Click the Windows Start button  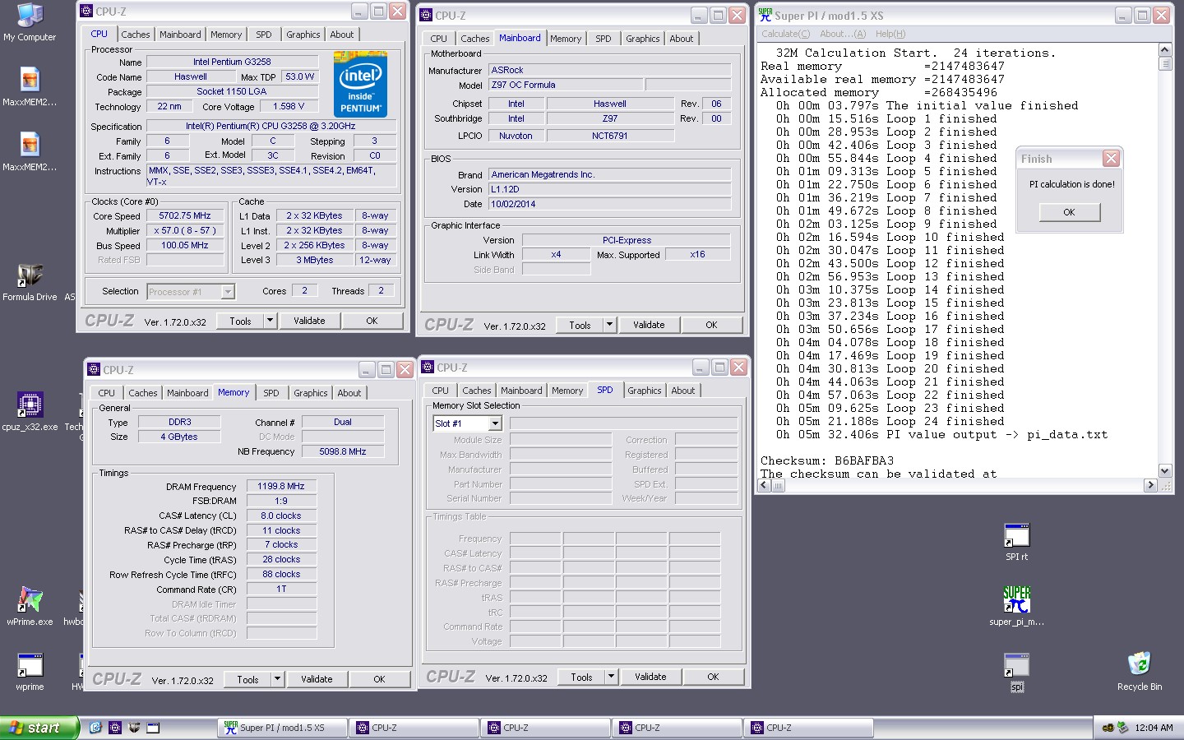(x=39, y=728)
